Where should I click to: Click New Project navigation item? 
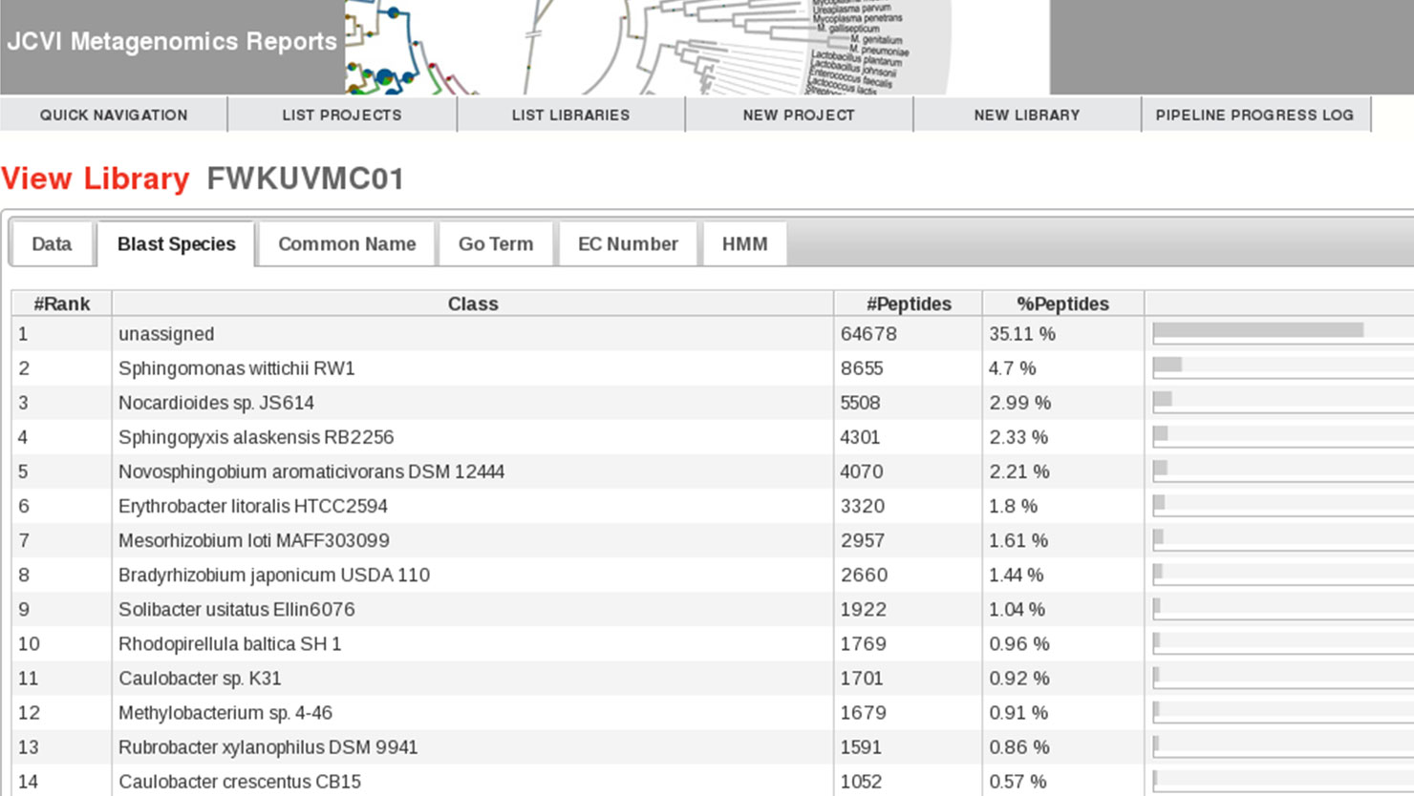tap(799, 115)
